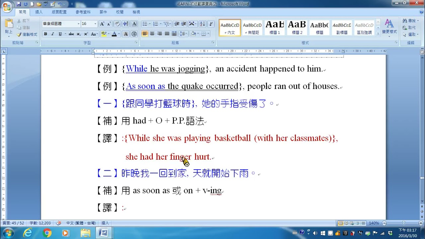
Task: Apply the yellow text highlight color
Action: click(x=104, y=34)
